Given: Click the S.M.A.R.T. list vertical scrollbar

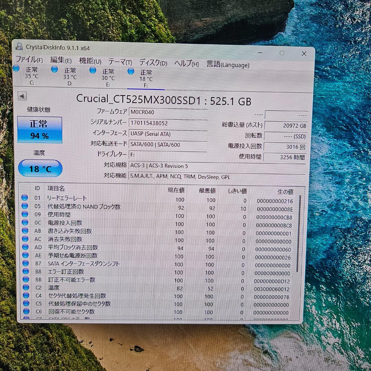Looking at the screenshot, I should point(299,233).
